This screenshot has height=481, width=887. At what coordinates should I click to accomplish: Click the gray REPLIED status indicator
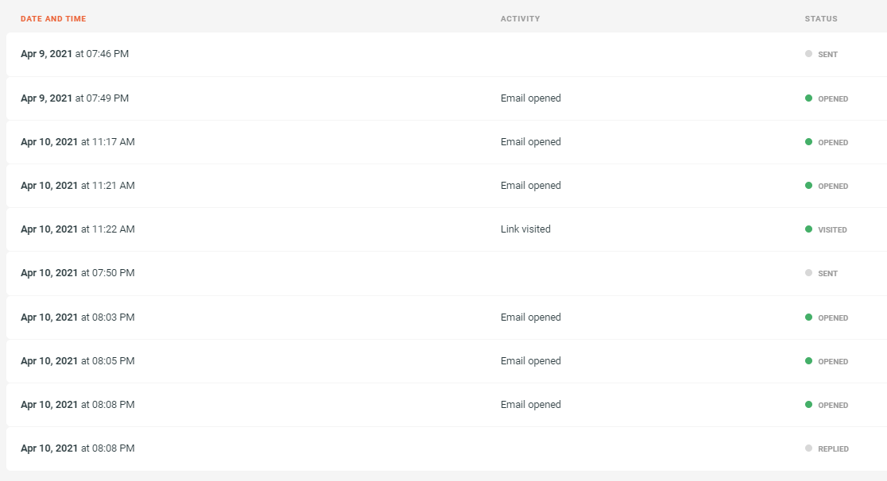(809, 448)
